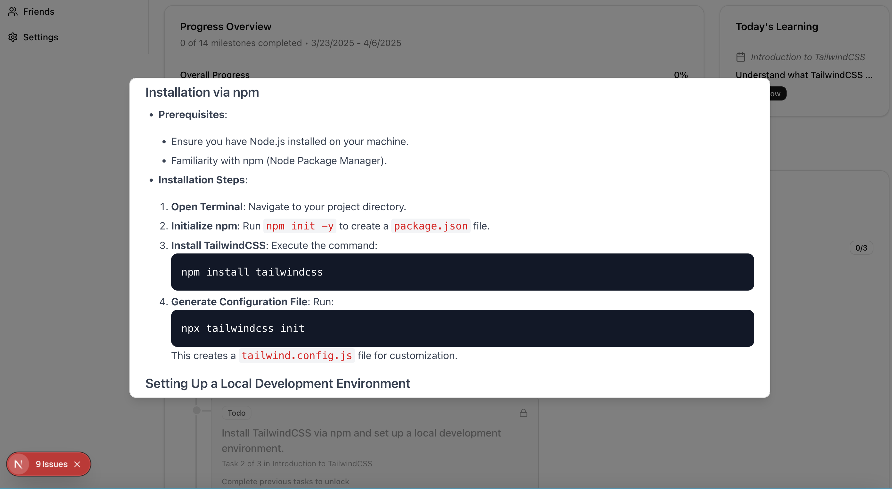Open the Friends sidebar menu item
Viewport: 892px width, 489px height.
pos(38,12)
